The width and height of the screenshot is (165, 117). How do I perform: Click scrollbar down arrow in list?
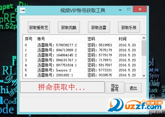[144, 75]
